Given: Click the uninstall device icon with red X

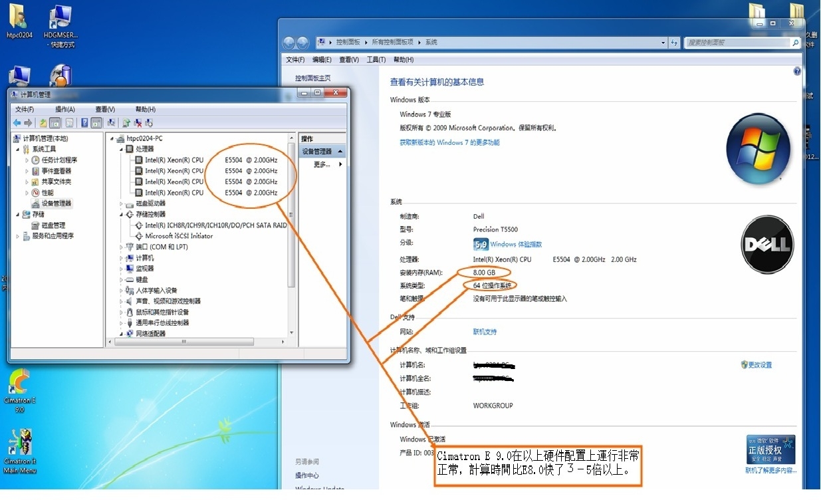Looking at the screenshot, I should coord(138,123).
